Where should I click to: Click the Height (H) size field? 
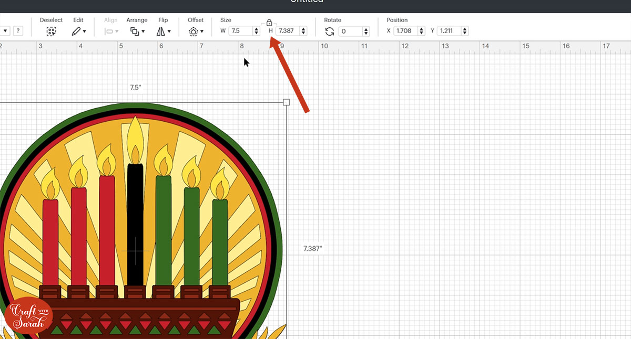click(288, 31)
